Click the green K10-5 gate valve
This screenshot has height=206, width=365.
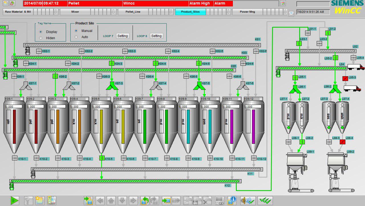(102, 158)
